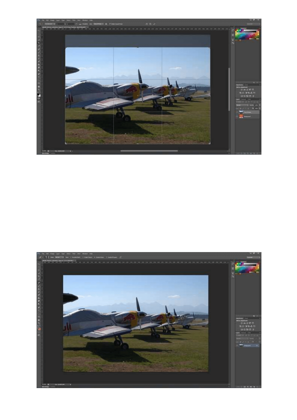Image resolution: width=297 pixels, height=420 pixels.
Task: Select the Move tool in the crop-grid window
Action: click(39, 31)
